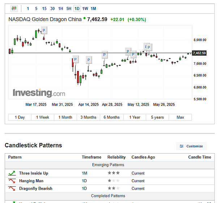
Task: Set chart interval to 5H
Action: tap(69, 8)
